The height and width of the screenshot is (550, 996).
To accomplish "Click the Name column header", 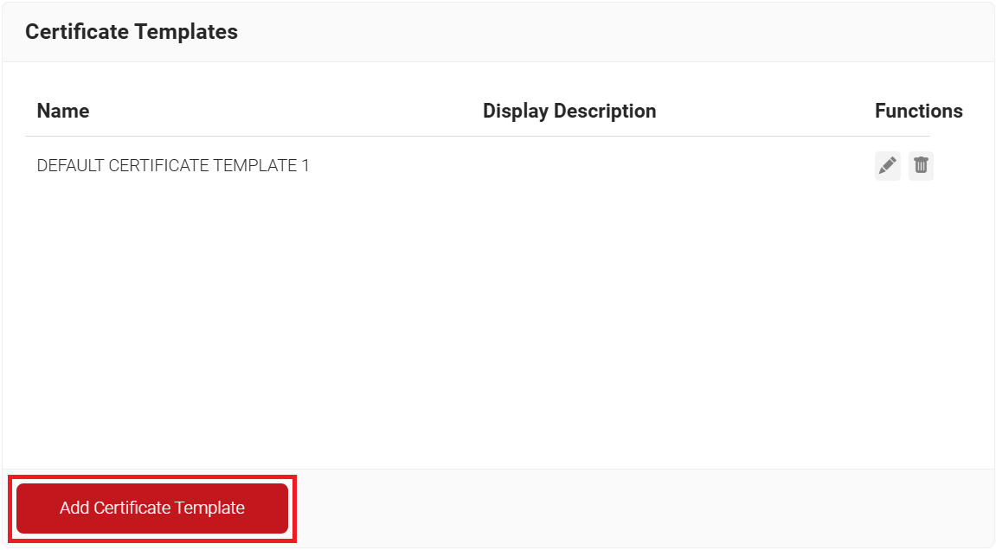I will 63,112.
